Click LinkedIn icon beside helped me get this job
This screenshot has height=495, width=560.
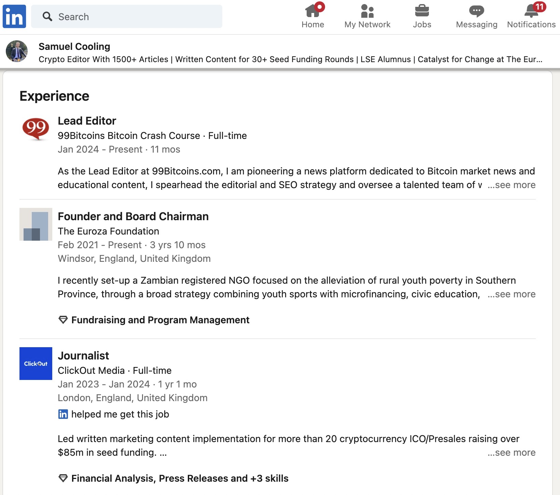(x=63, y=414)
